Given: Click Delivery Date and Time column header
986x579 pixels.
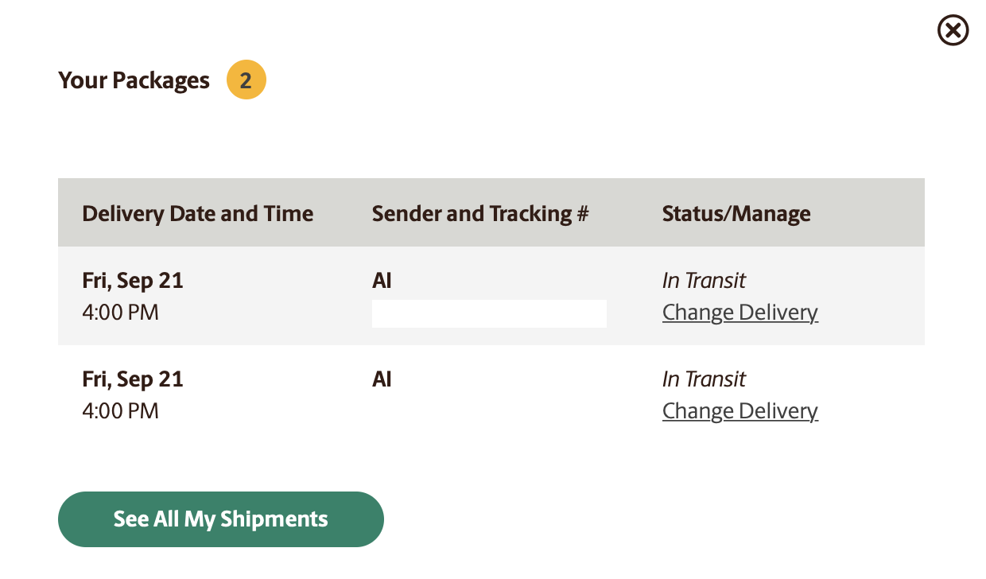Looking at the screenshot, I should [198, 213].
